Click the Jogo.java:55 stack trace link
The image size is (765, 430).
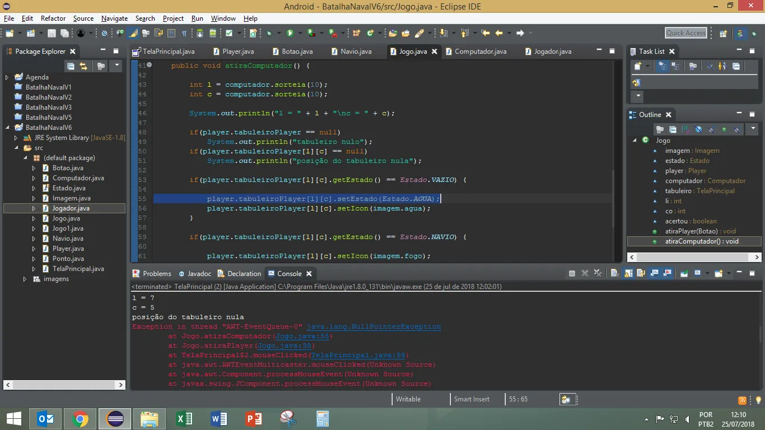pyautogui.click(x=304, y=336)
